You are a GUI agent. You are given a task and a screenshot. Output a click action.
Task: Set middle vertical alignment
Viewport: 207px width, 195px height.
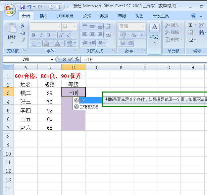(92, 26)
